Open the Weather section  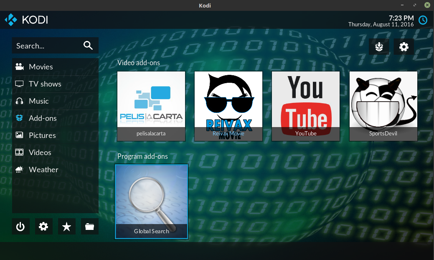[x=56, y=170]
